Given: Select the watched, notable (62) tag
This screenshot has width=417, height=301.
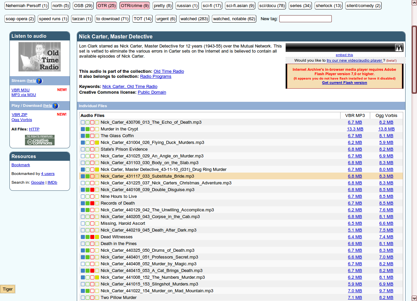Looking at the screenshot, I should click(234, 19).
